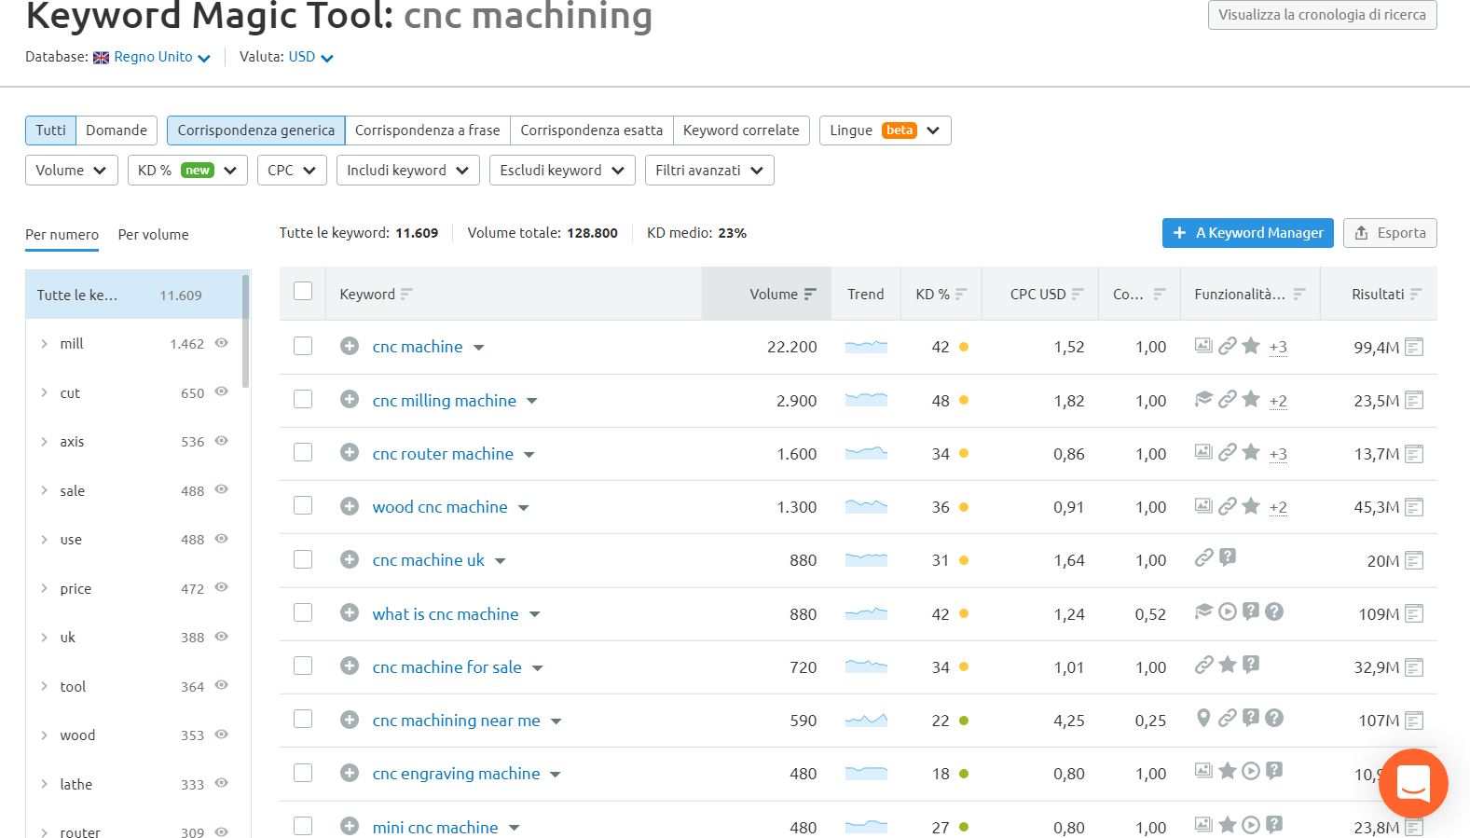Open the CPC filter dropdown
Image resolution: width=1470 pixels, height=838 pixels.
tap(292, 171)
